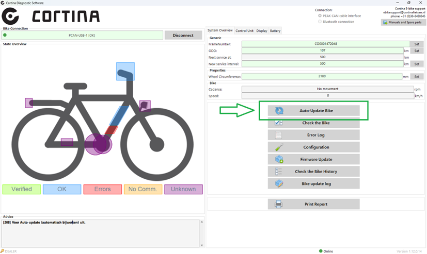Switch to the Control Unit tab
The height and width of the screenshot is (254, 427).
[x=244, y=31]
